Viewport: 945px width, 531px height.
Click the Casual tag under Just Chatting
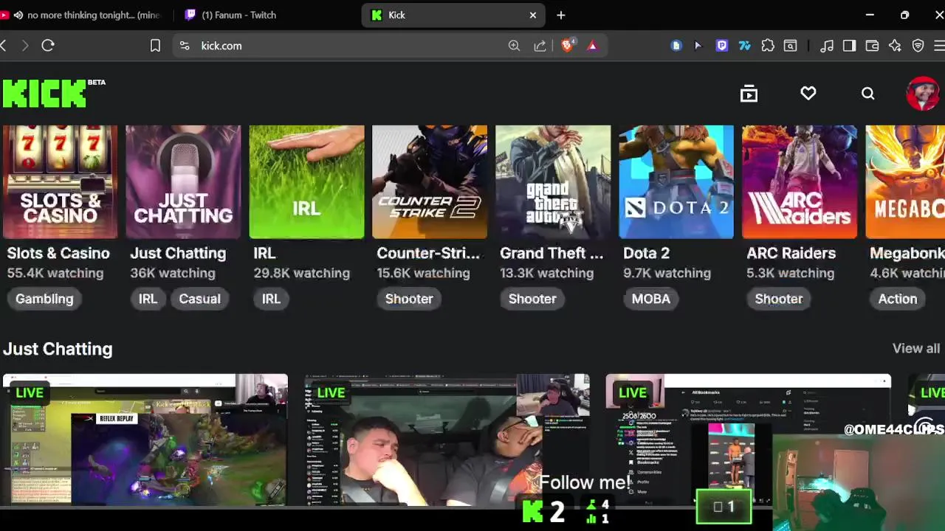point(199,299)
